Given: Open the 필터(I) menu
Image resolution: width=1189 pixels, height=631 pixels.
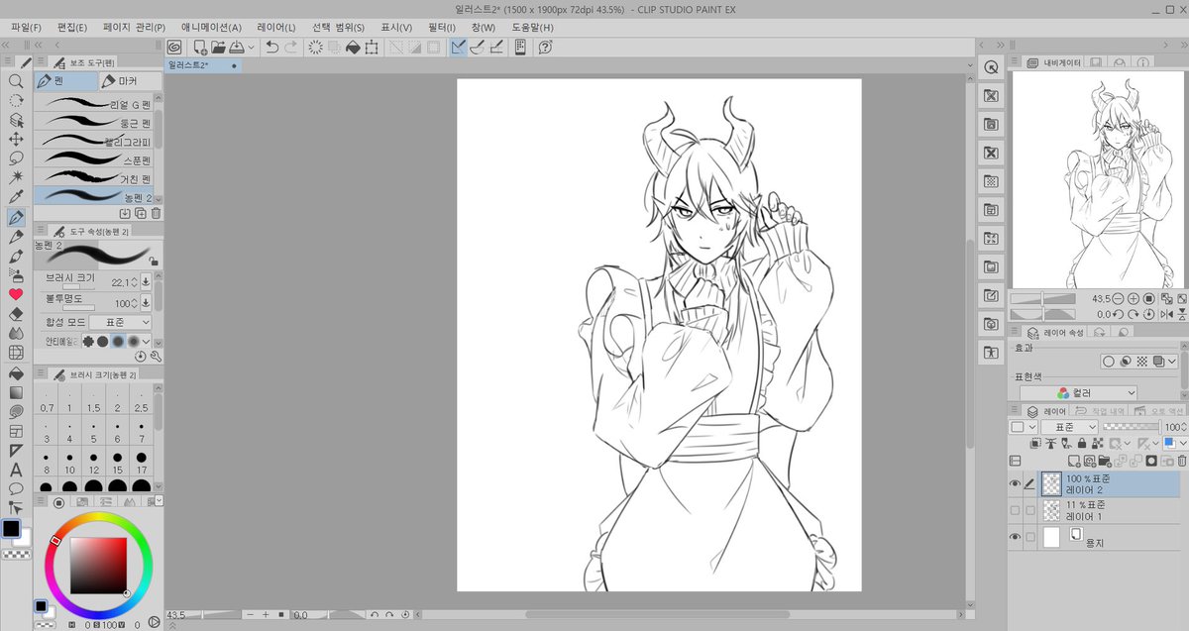Looking at the screenshot, I should pos(440,27).
